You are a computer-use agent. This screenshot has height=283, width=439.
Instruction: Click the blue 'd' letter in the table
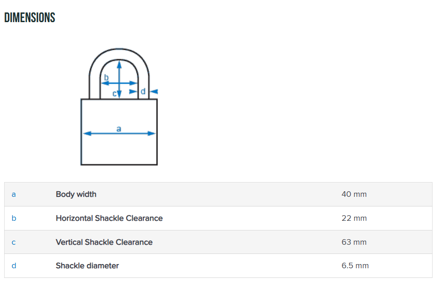click(14, 266)
